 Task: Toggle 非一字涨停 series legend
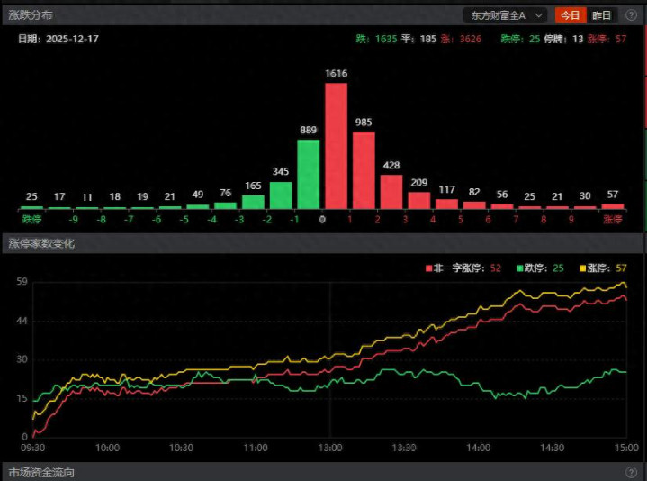click(463, 268)
